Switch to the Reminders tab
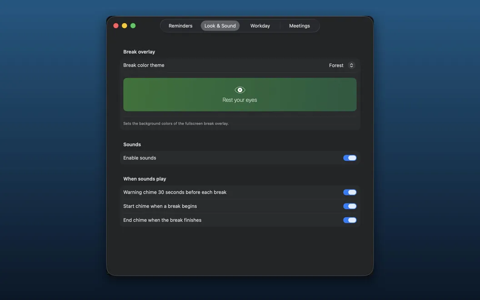This screenshot has height=300, width=480. (x=180, y=26)
